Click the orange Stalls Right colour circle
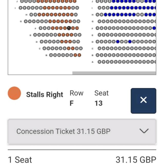 pos(14,93)
